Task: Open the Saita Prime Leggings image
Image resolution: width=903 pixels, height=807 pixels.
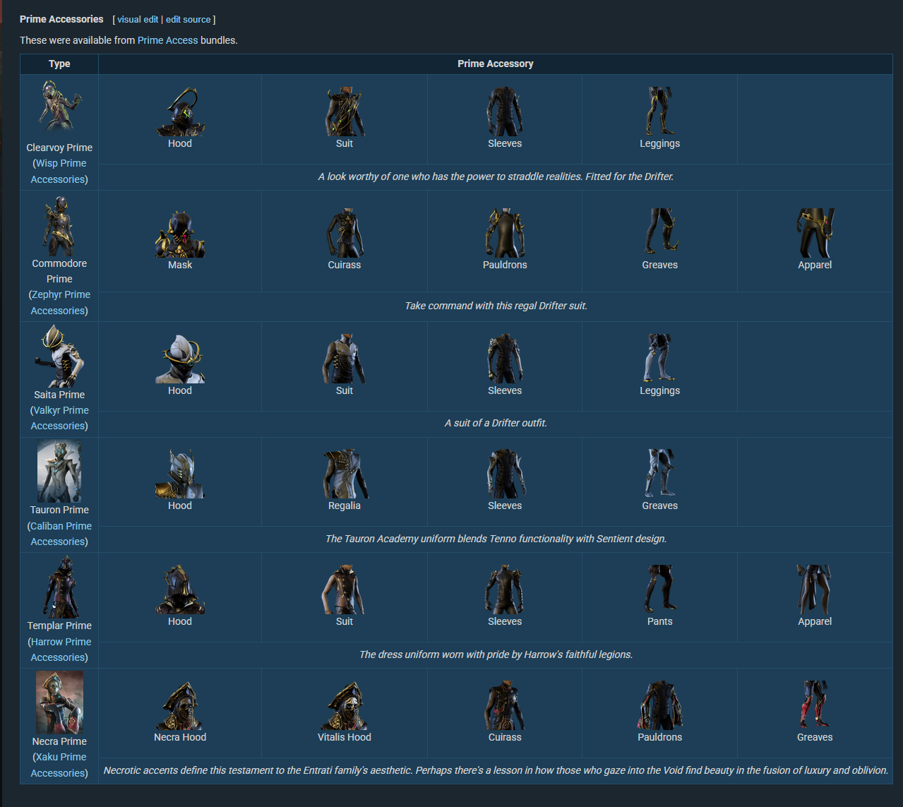Action: (660, 359)
